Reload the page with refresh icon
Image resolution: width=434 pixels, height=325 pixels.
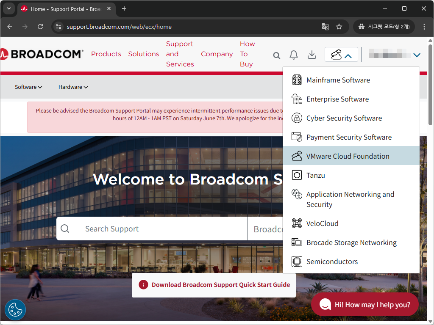(40, 27)
